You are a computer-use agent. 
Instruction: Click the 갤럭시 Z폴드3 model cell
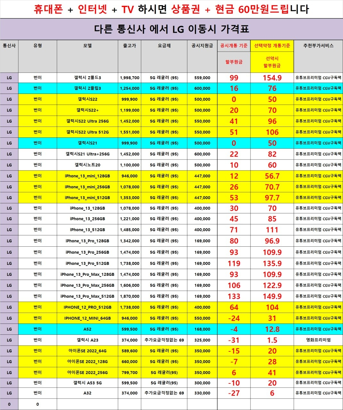(87, 78)
